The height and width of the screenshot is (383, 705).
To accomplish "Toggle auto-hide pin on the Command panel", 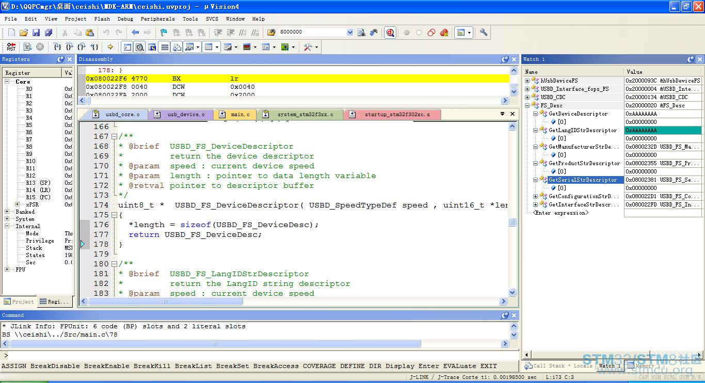I will (505, 315).
